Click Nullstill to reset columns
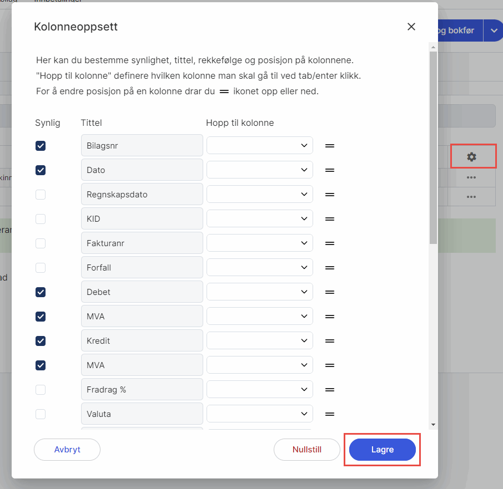503x489 pixels. point(306,450)
